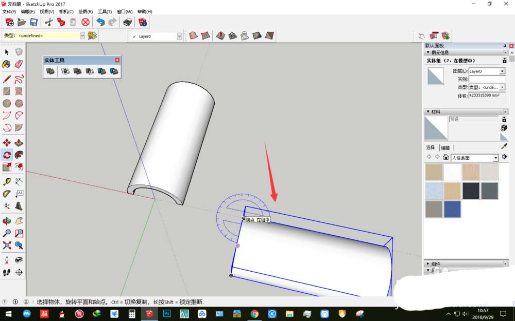Click the Cut scissors icon
Viewport: 515px width, 321px height.
pyautogui.click(x=49, y=22)
